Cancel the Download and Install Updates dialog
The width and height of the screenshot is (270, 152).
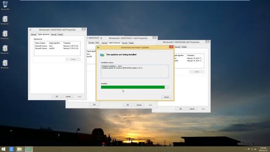coord(166,97)
